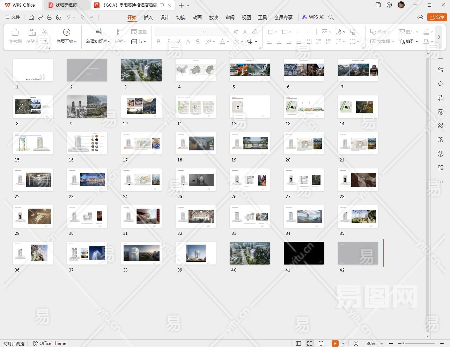Click the help question mark in the right sidebar

point(441,154)
